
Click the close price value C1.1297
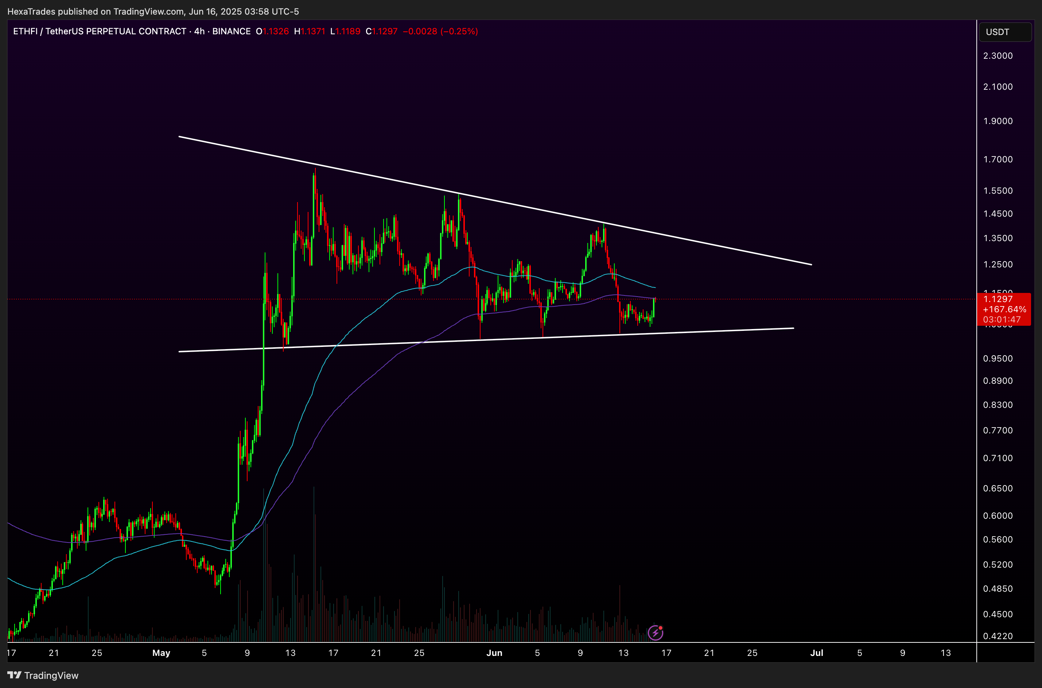pyautogui.click(x=381, y=31)
